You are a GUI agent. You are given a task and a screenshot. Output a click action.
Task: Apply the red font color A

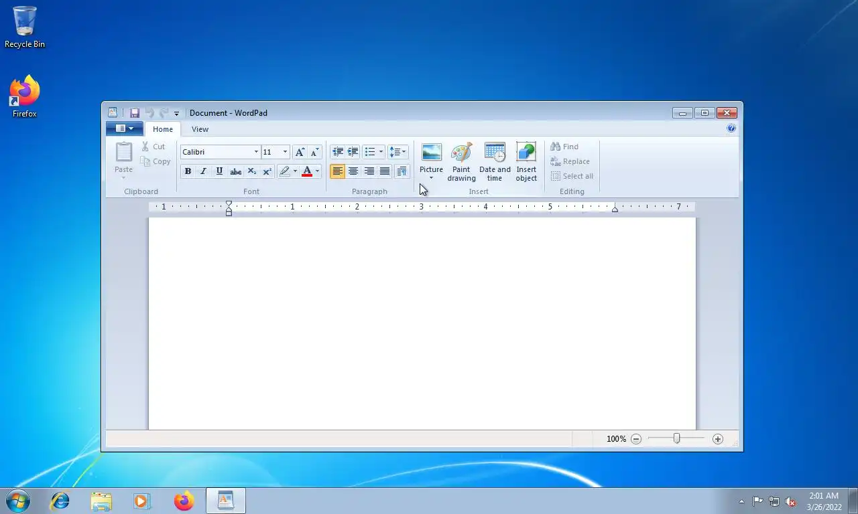[x=307, y=171]
